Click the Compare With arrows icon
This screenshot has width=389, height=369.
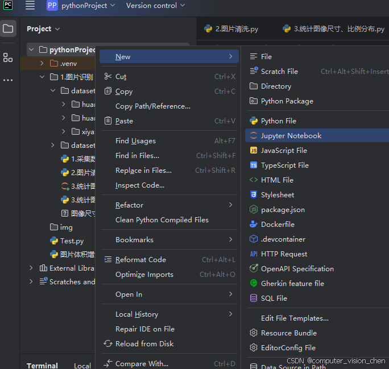tap(107, 363)
